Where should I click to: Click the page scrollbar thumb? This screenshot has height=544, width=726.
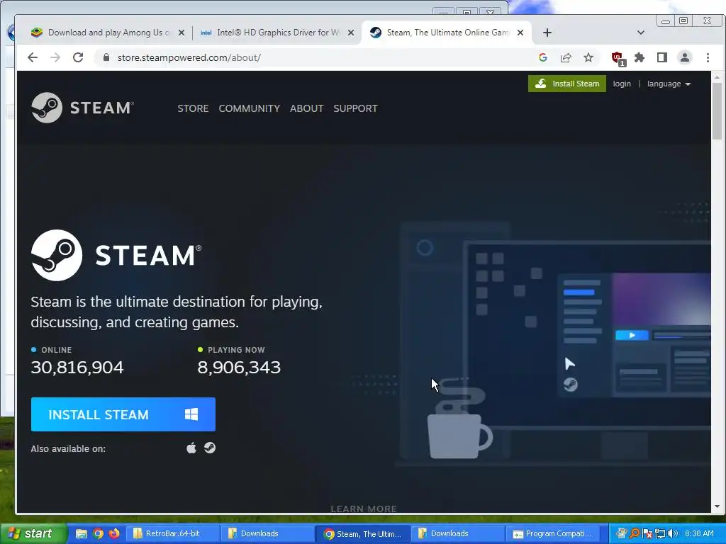(x=717, y=111)
